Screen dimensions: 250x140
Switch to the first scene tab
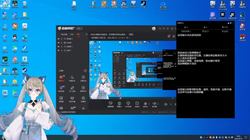pos(64,35)
